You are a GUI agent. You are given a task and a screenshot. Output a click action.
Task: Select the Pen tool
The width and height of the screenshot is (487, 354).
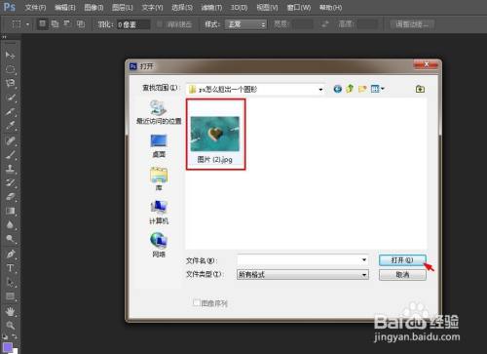point(10,254)
